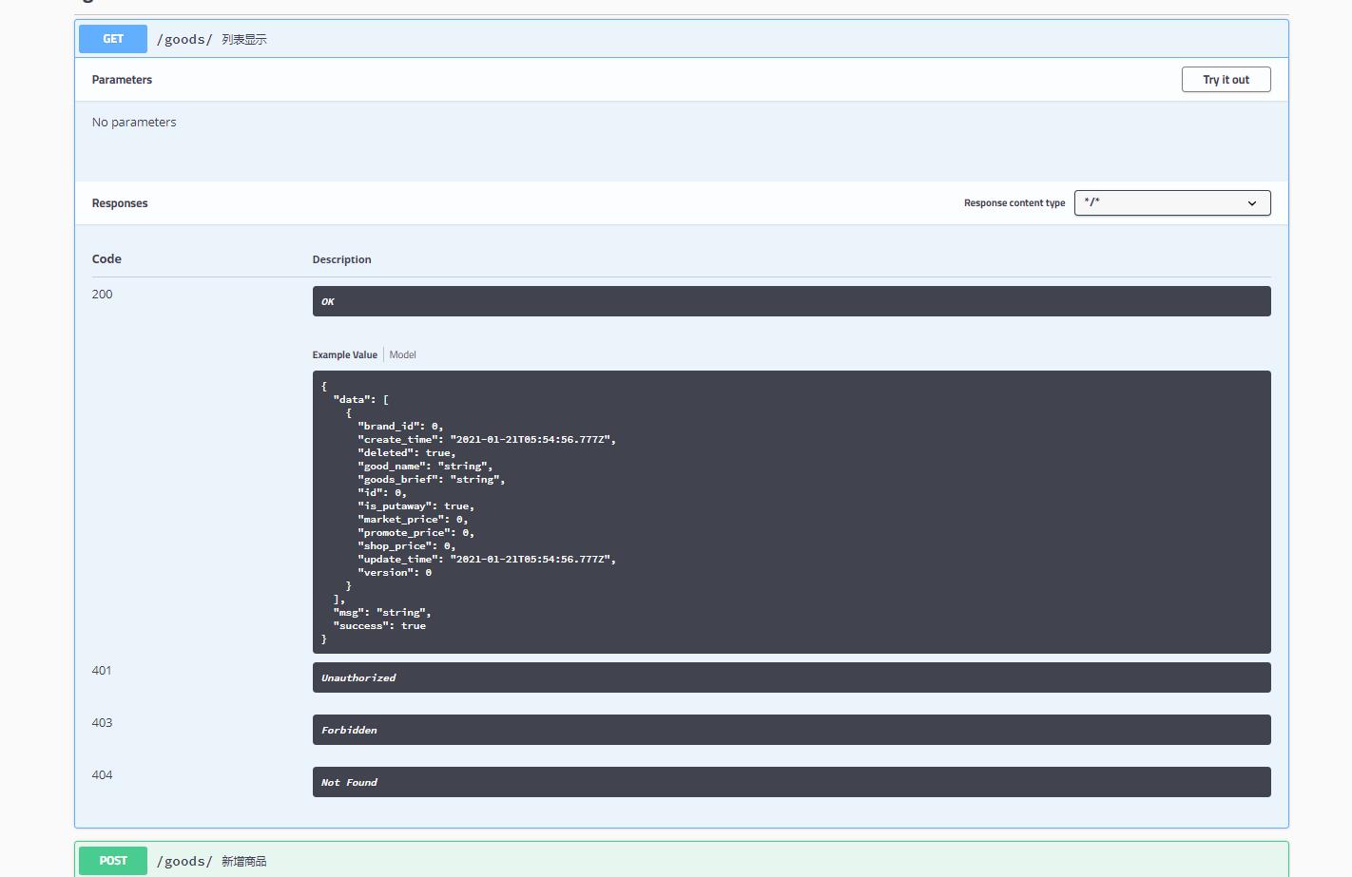Click the "promote_price": 0 line
This screenshot has width=1352, height=877.
pos(415,533)
